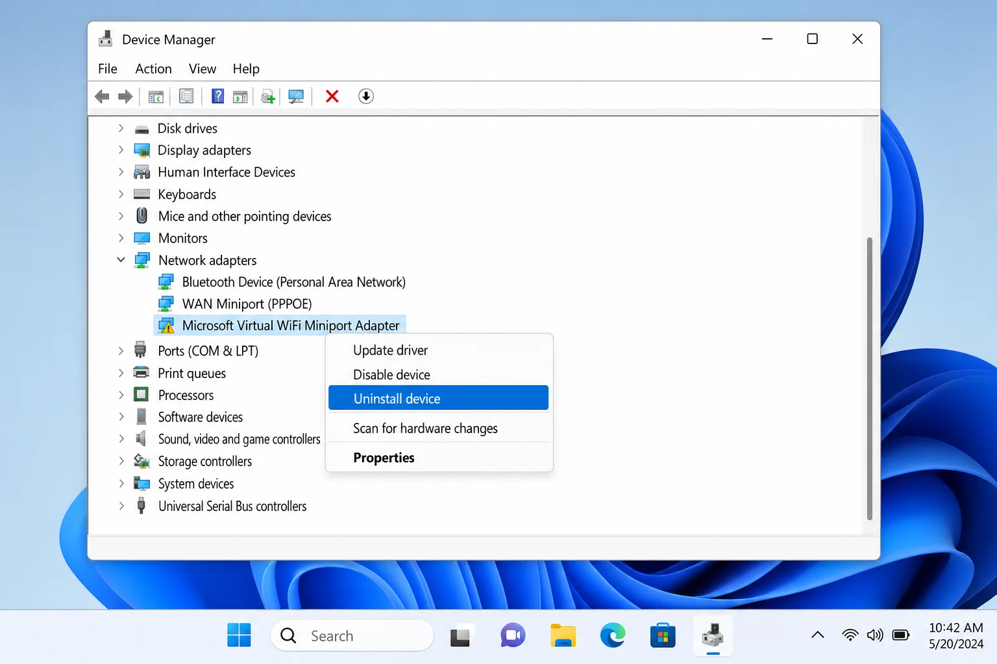Click the Universal Serial Bus controllers icon
Screen dimensions: 997x664
click(141, 506)
